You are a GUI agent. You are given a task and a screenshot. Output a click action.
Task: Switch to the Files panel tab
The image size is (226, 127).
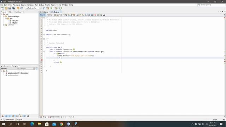tap(11, 12)
